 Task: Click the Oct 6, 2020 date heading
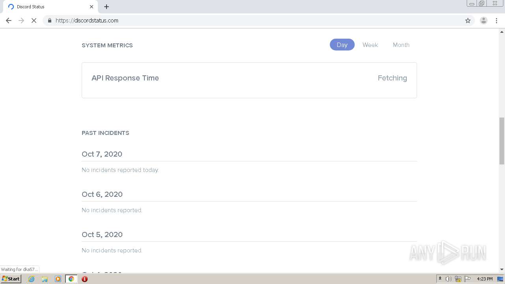102,194
